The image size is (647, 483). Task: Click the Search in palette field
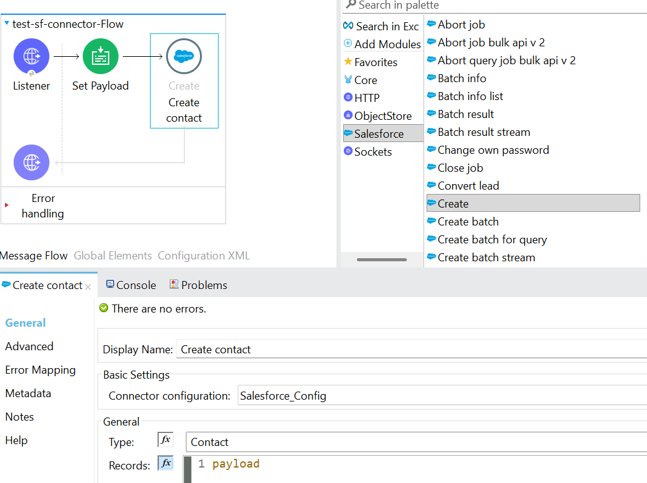coord(495,6)
